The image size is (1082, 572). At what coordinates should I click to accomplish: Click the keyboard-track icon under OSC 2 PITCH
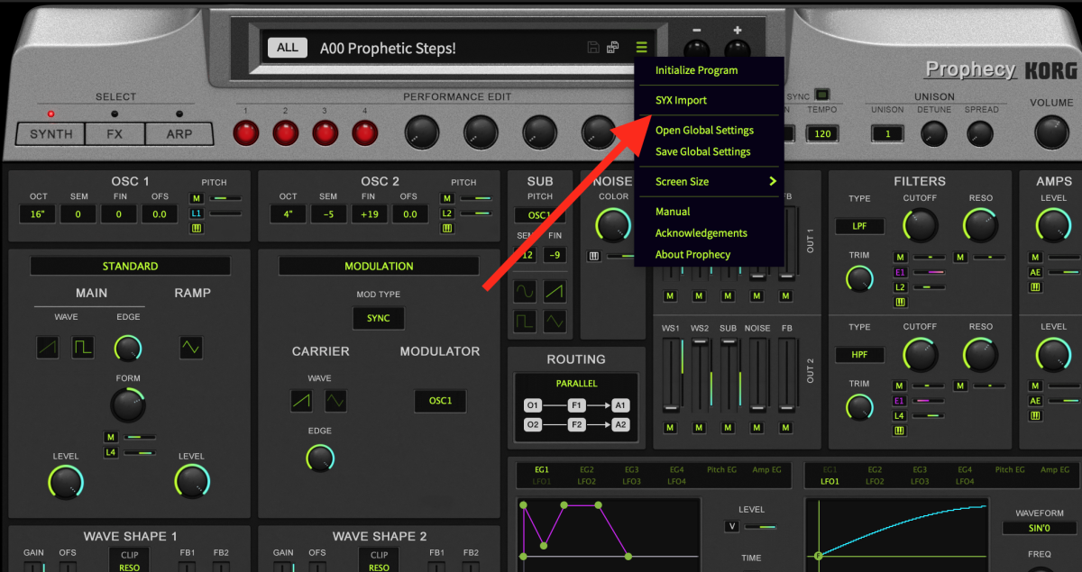click(446, 229)
